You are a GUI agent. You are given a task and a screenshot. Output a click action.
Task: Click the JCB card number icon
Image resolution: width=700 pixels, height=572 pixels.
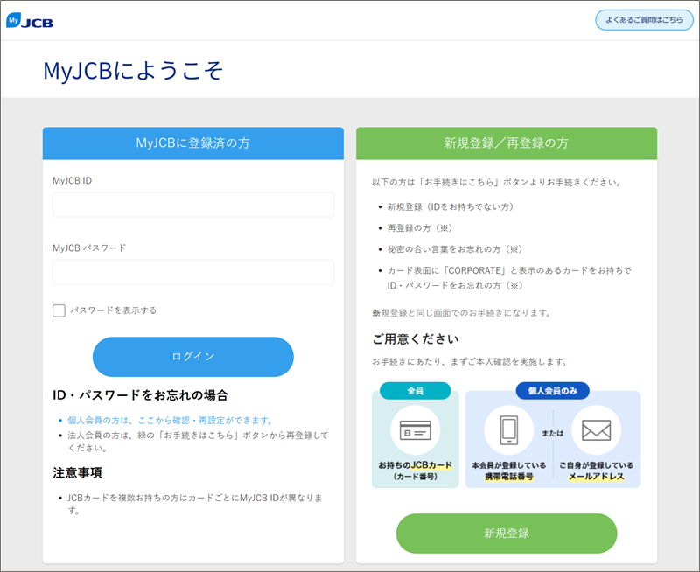click(x=415, y=429)
